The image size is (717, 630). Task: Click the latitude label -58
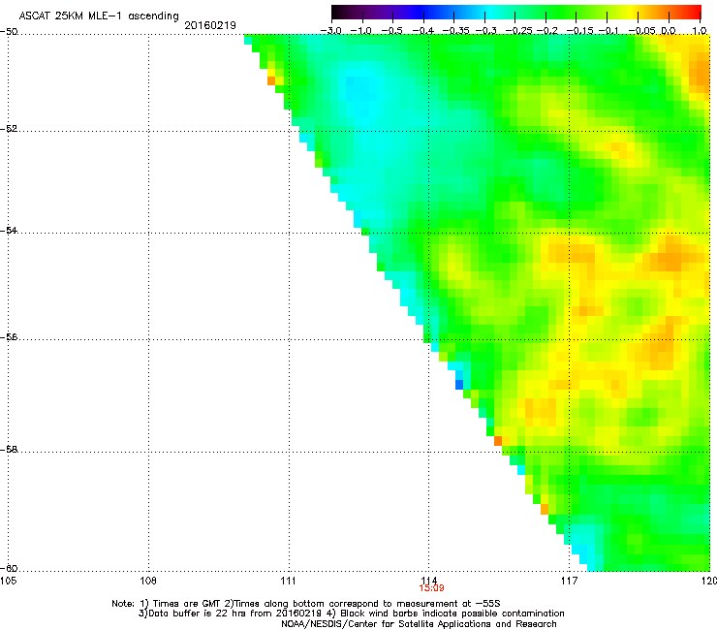[9, 450]
